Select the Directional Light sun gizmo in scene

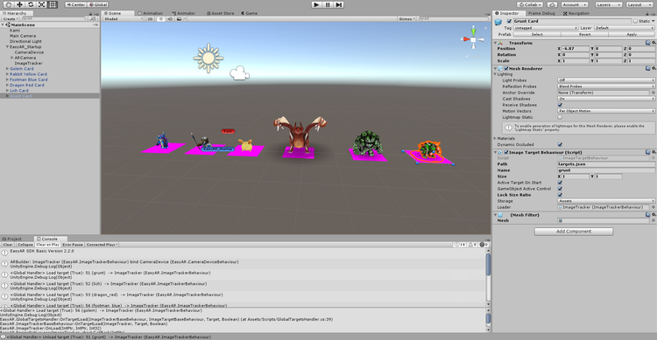pos(208,59)
